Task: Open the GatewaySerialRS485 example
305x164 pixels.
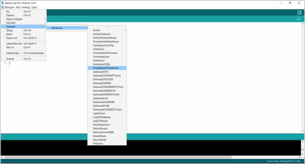Action: pos(107,102)
